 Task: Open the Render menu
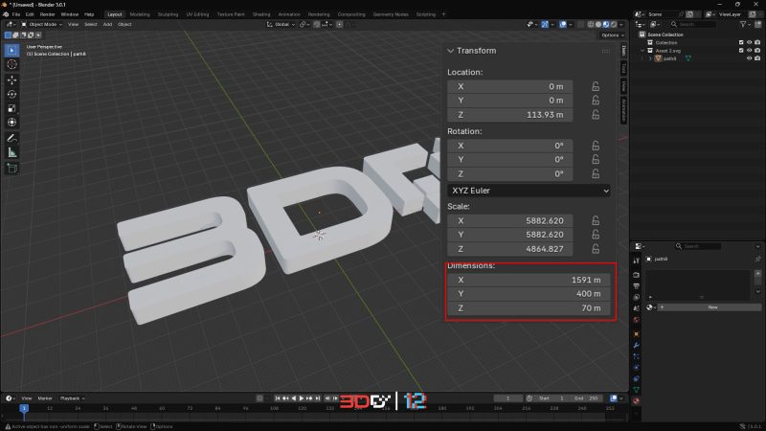47,14
